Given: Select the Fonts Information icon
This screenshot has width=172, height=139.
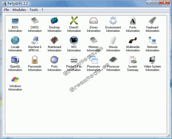Looking at the screenshot, I should click(133, 21).
